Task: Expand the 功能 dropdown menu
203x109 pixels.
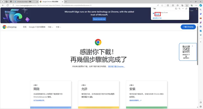Action: (50, 27)
